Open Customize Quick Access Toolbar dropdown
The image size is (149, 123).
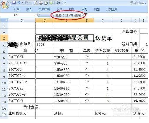pyautogui.click(x=65, y=3)
